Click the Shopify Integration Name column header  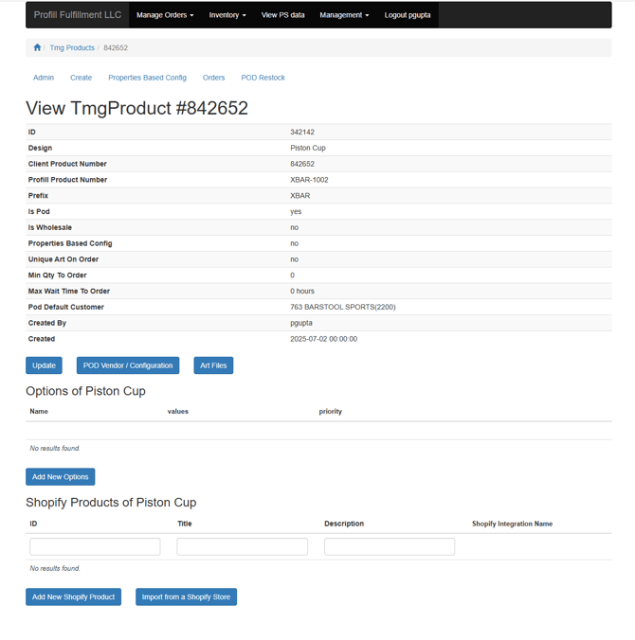[x=512, y=524]
